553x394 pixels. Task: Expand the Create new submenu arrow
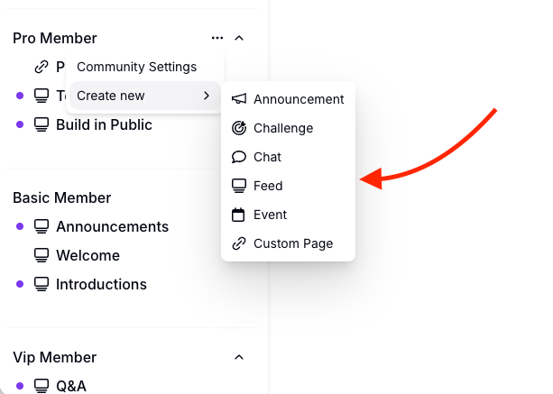[207, 96]
